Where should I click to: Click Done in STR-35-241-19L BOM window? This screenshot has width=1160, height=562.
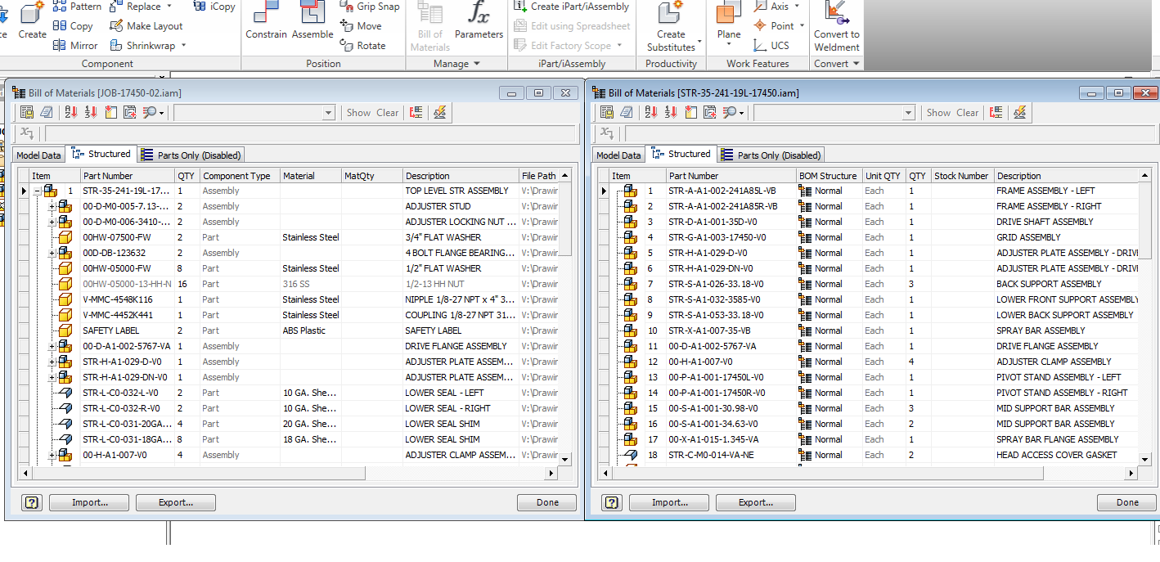coord(1127,502)
